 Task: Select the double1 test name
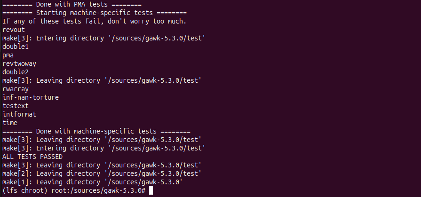coord(16,47)
